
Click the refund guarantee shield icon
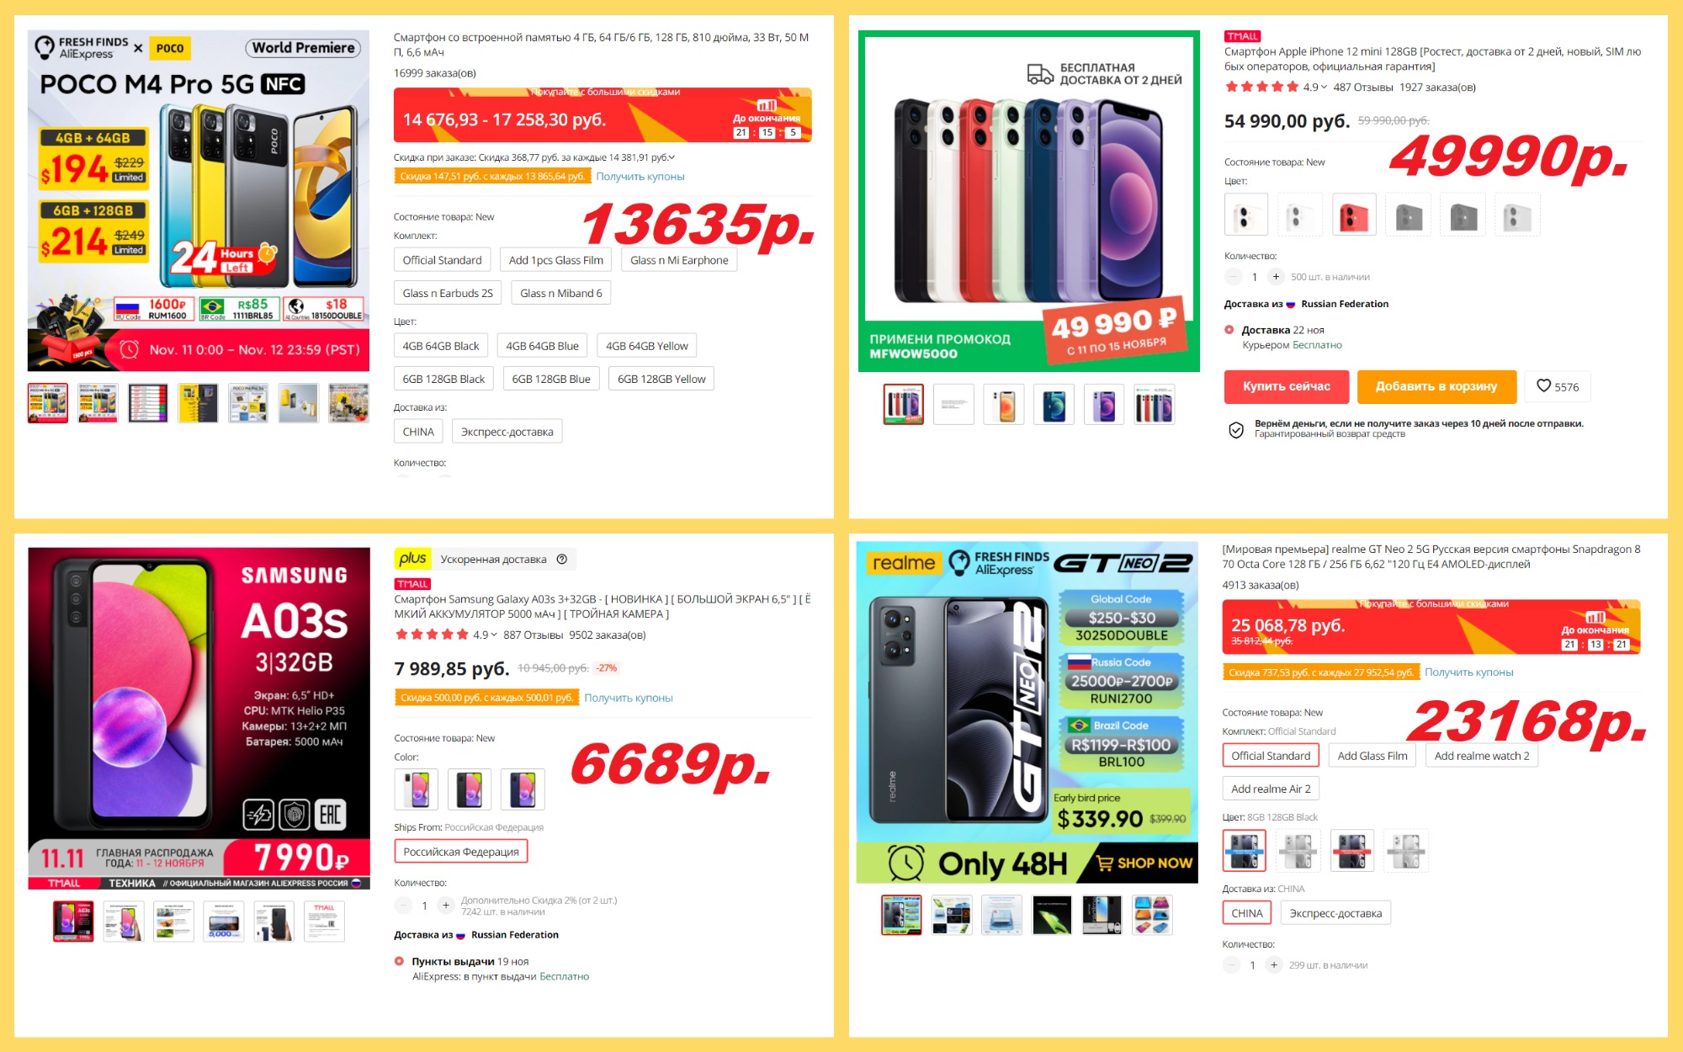coord(1236,430)
